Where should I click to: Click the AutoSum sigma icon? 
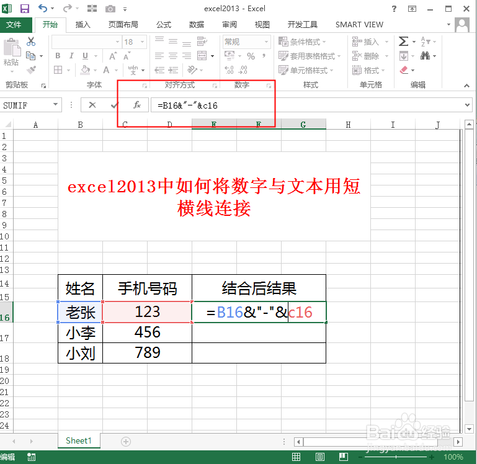pyautogui.click(x=403, y=41)
